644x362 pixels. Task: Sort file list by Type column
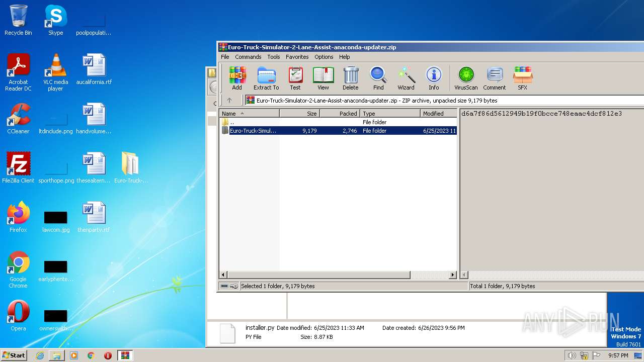pyautogui.click(x=390, y=114)
